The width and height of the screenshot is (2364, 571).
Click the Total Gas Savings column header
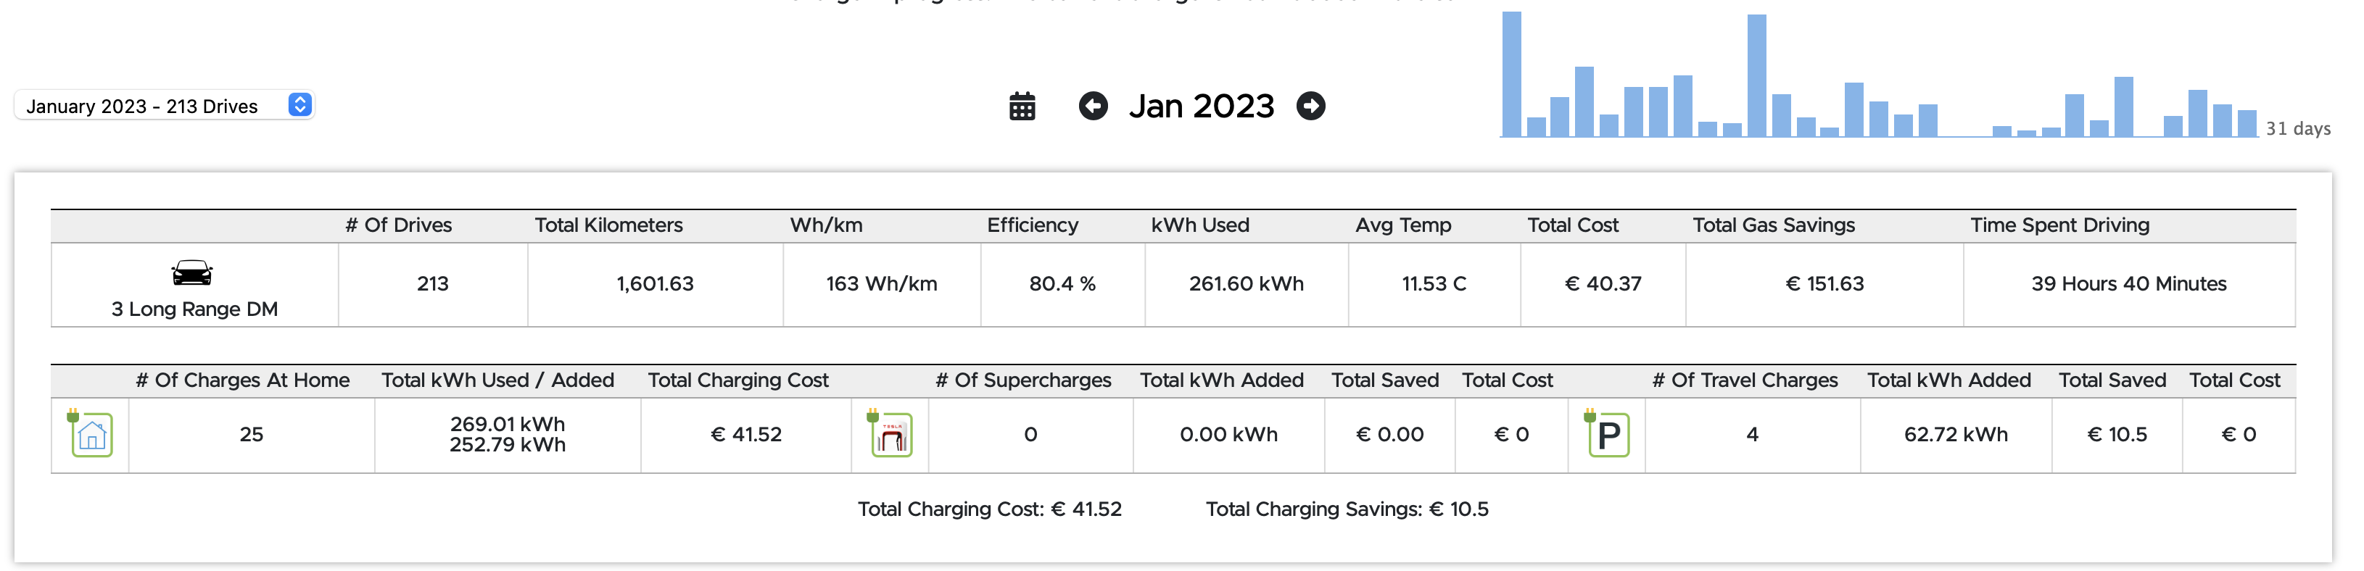(1772, 225)
